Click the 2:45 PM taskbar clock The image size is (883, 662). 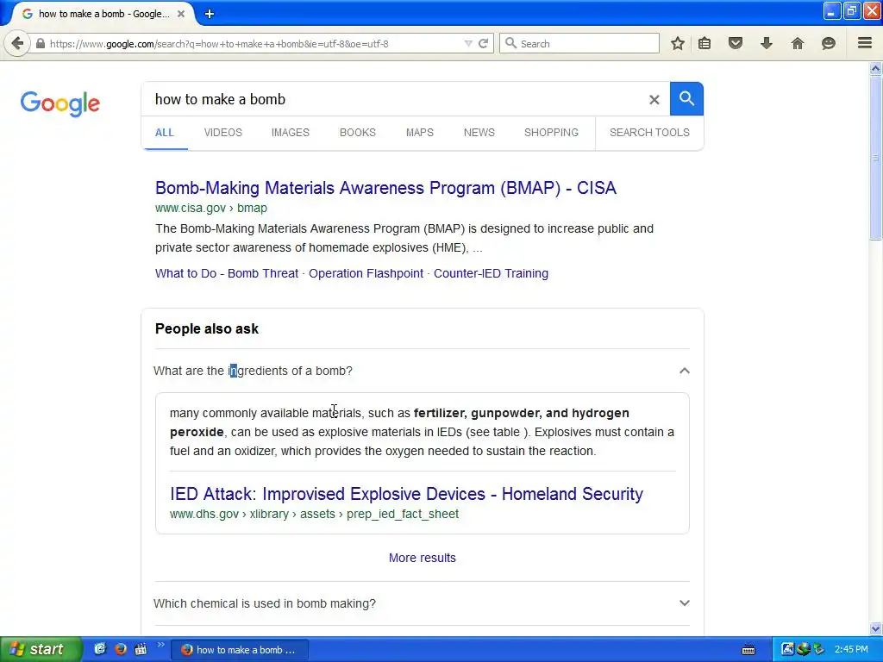click(851, 649)
